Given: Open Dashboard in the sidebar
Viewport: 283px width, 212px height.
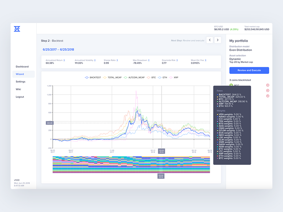Looking at the screenshot, I should (22, 66).
